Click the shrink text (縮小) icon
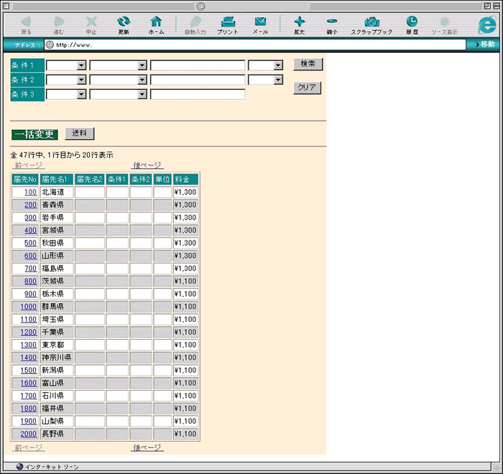503x474 pixels. pyautogui.click(x=332, y=25)
